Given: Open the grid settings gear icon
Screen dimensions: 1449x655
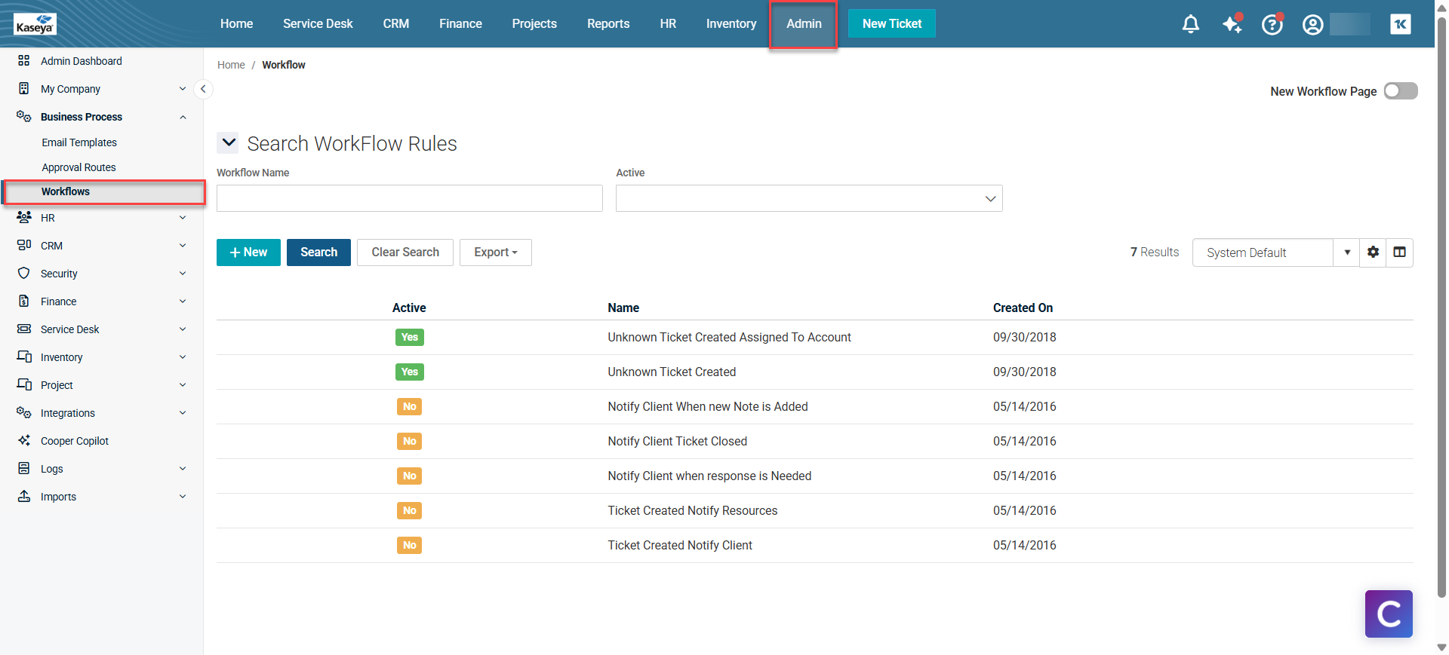Looking at the screenshot, I should click(1373, 253).
